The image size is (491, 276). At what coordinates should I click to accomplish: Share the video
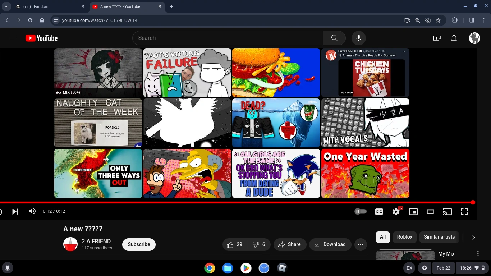(290, 244)
